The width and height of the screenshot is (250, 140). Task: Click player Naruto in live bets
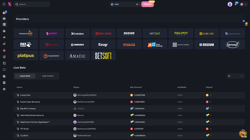(80, 115)
